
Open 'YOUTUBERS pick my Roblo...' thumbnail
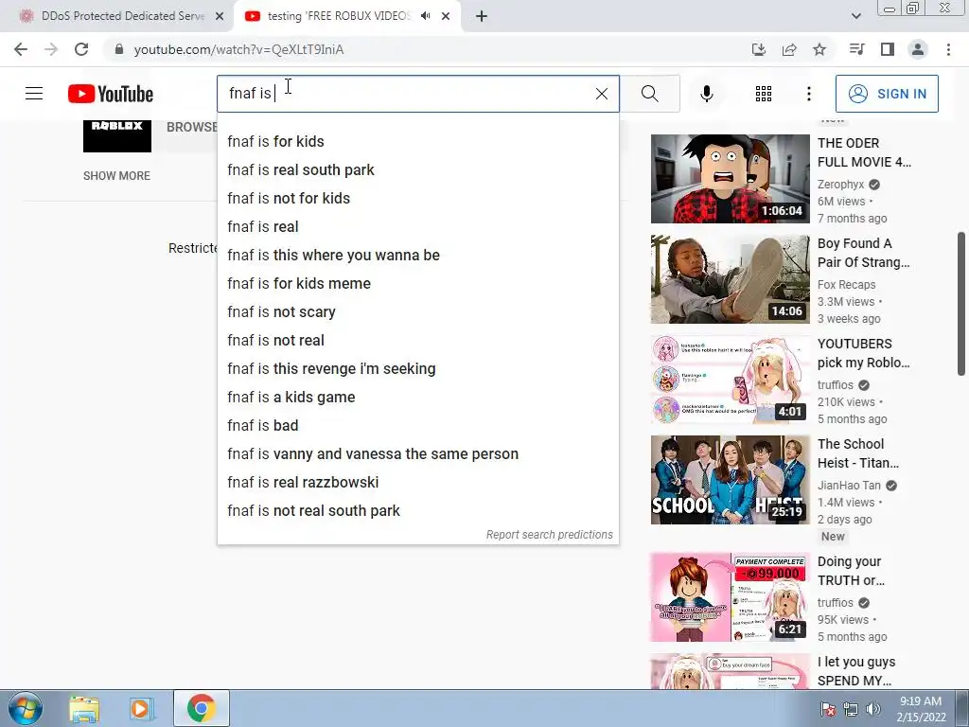[730, 380]
